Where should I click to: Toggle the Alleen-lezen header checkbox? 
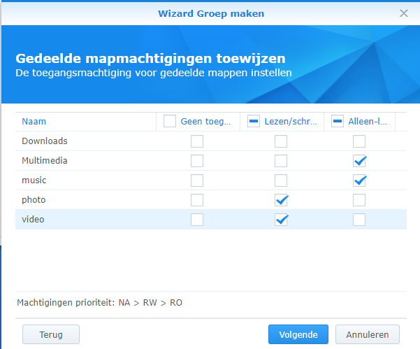click(x=338, y=121)
